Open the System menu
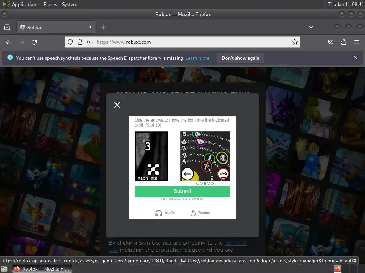This screenshot has height=273, width=365. 70,4
